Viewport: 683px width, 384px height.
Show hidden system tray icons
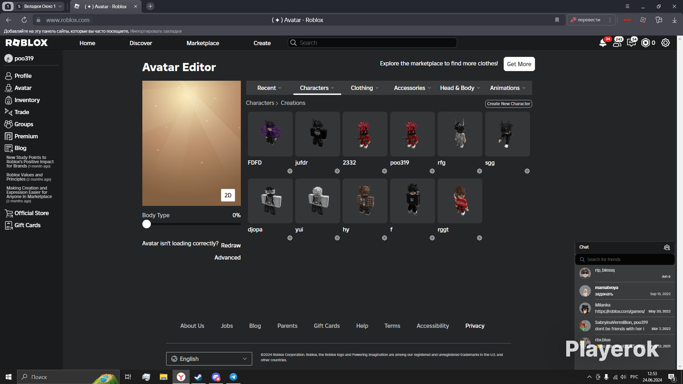point(589,377)
